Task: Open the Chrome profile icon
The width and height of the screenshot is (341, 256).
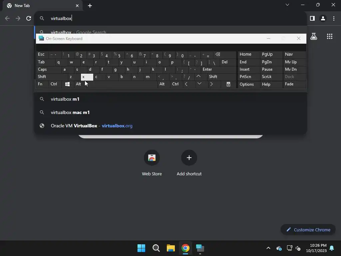Action: click(323, 19)
